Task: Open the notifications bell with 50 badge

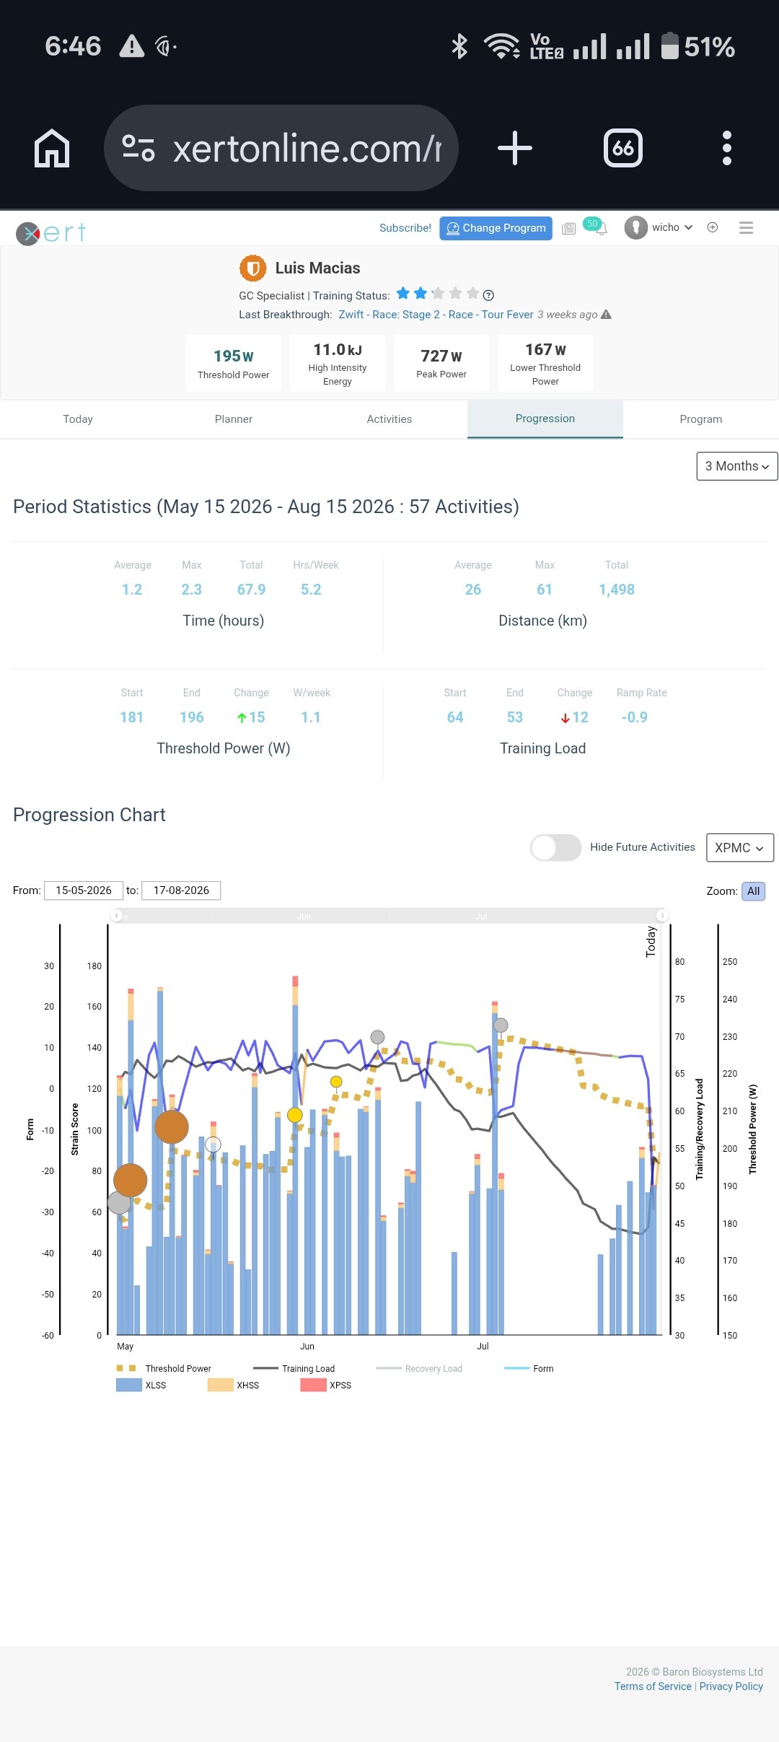Action: click(x=597, y=227)
